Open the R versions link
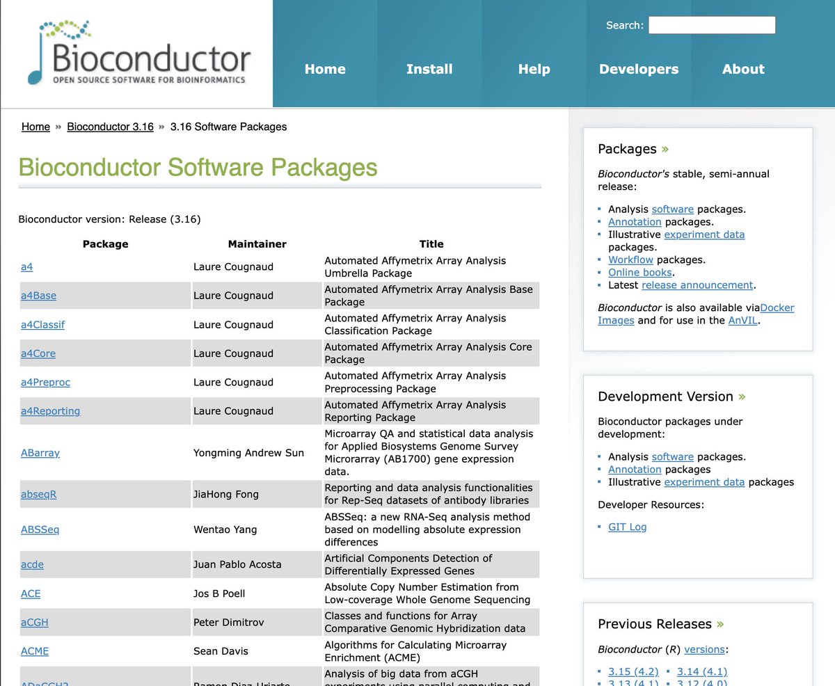Image resolution: width=835 pixels, height=686 pixels. (x=704, y=650)
